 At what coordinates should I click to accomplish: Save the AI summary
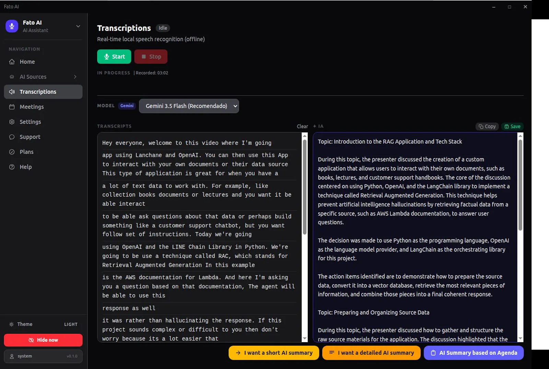coord(512,126)
